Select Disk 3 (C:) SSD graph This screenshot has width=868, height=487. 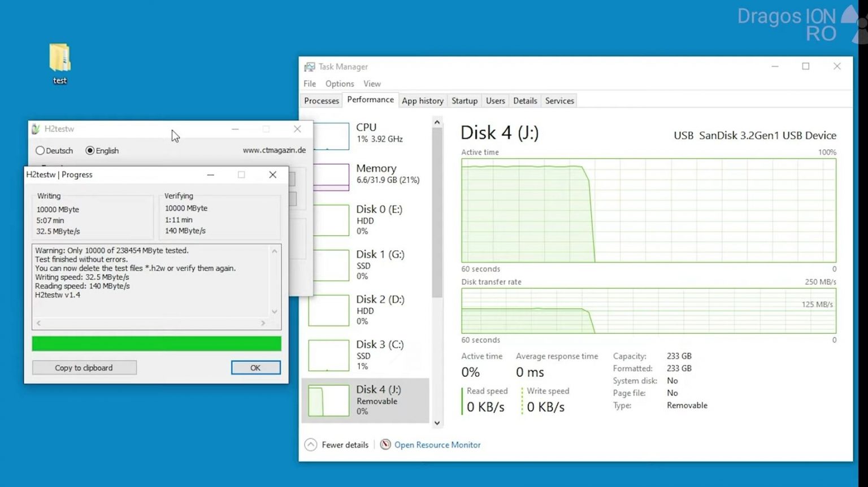pos(329,355)
